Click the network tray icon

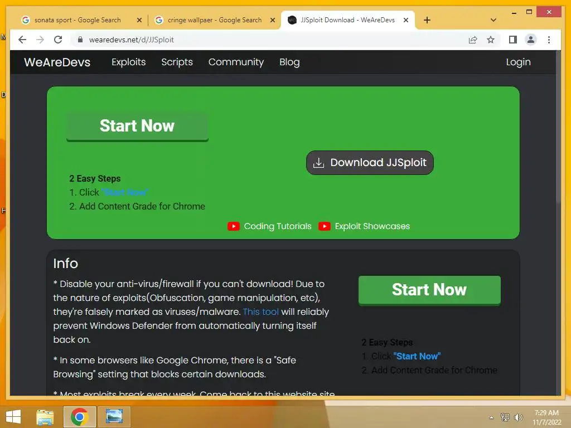click(505, 417)
